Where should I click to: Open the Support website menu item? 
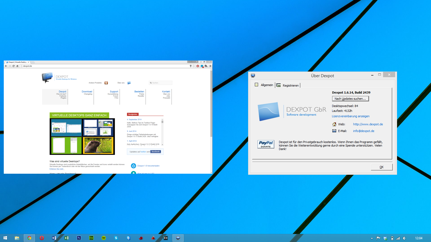(114, 92)
